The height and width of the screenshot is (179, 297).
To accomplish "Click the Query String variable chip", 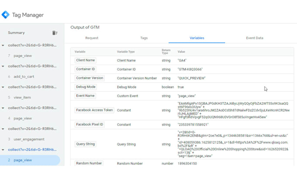I will [86, 144].
